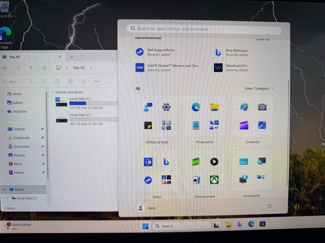Viewport: 325px width, 243px height.
Task: Open Videos quick access folder
Action: pyautogui.click(x=16, y=172)
